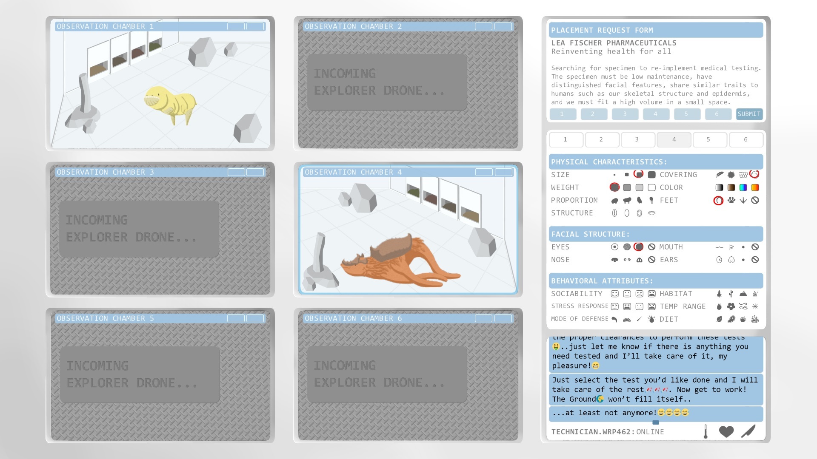Pick the snowflake Temp Range icon

pos(755,306)
